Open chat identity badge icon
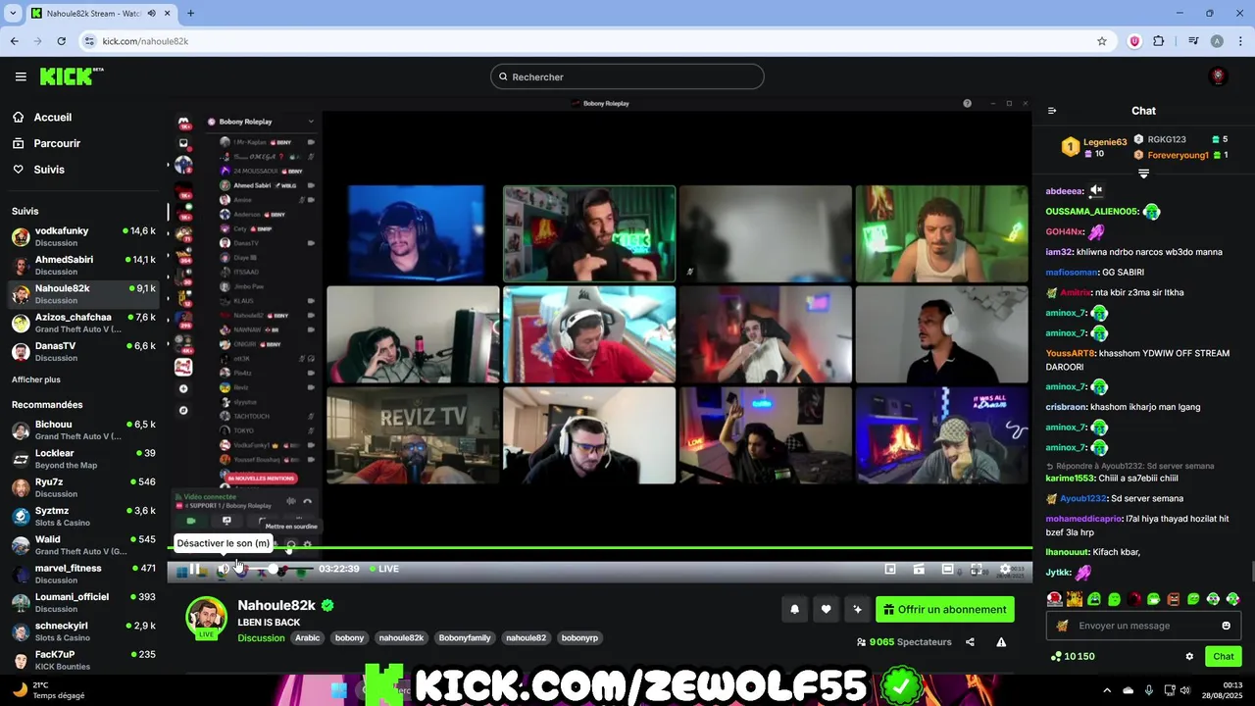The image size is (1255, 706). point(1062,626)
